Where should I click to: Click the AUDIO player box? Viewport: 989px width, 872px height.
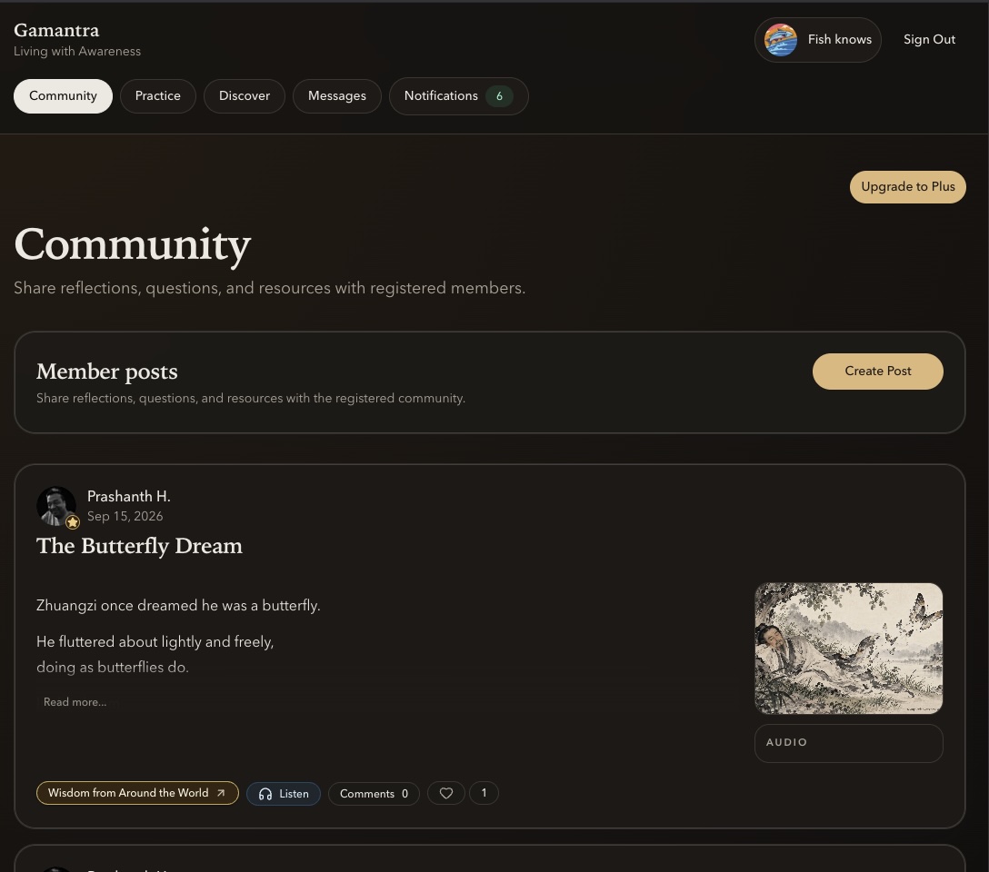(x=849, y=743)
